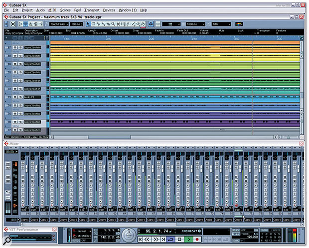Select the Glue tool
Image resolution: width=309 pixels, height=248 pixels.
click(103, 24)
